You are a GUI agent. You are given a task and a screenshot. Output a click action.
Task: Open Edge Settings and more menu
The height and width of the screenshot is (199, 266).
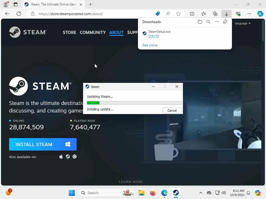pos(249,14)
